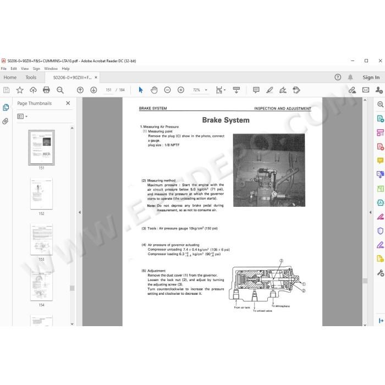Open the Sign document tool
Screen dimensions: 385x385
coord(283,90)
